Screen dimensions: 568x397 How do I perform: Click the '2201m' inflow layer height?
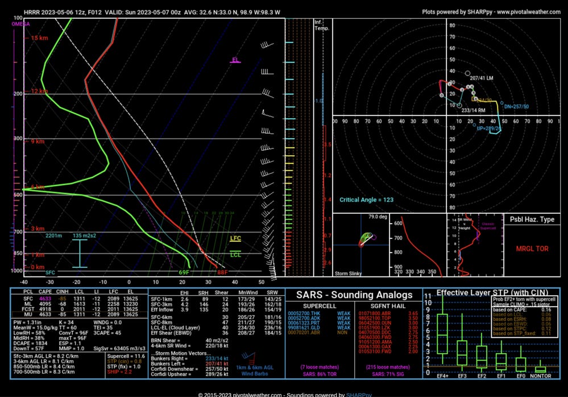53,235
